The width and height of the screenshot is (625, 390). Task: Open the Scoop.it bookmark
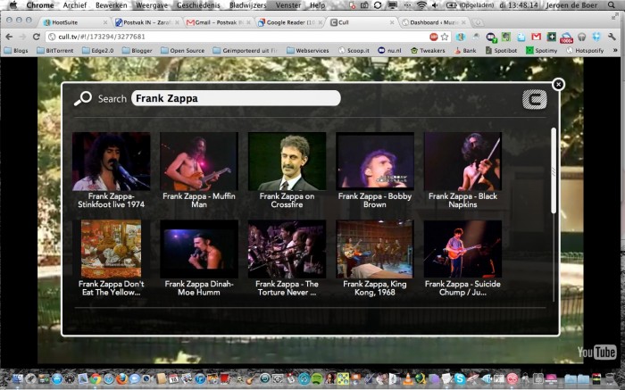(x=354, y=51)
